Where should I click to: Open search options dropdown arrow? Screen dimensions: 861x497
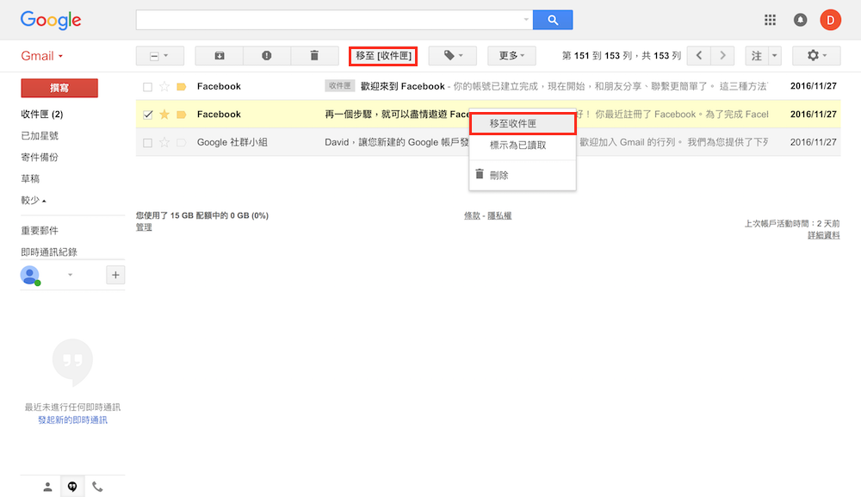pyautogui.click(x=526, y=20)
